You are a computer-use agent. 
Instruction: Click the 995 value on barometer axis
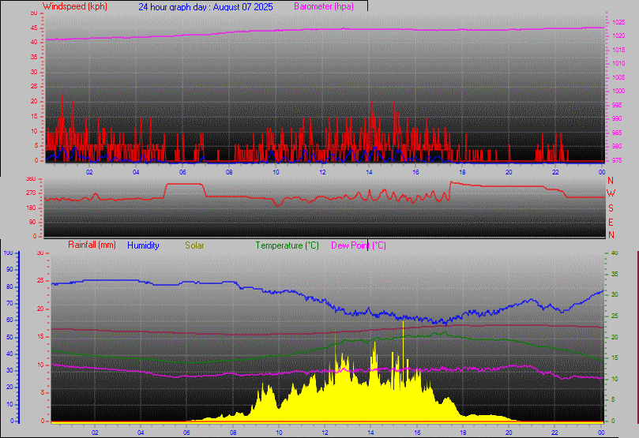click(x=617, y=105)
